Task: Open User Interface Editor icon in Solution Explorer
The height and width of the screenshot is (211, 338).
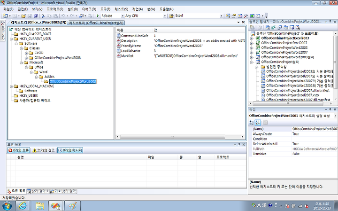Action: click(286, 27)
